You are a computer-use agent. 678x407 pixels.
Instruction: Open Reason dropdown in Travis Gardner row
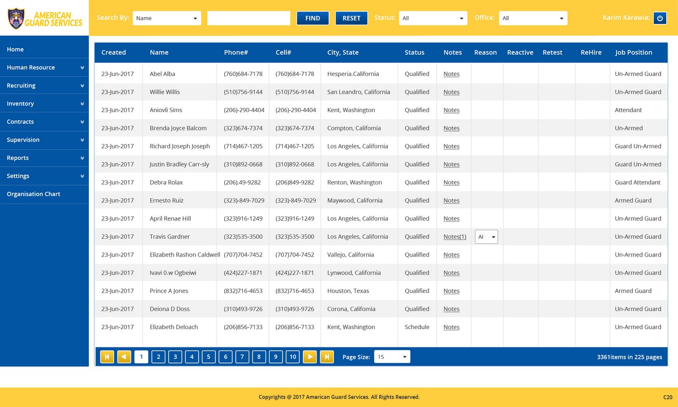tap(486, 237)
